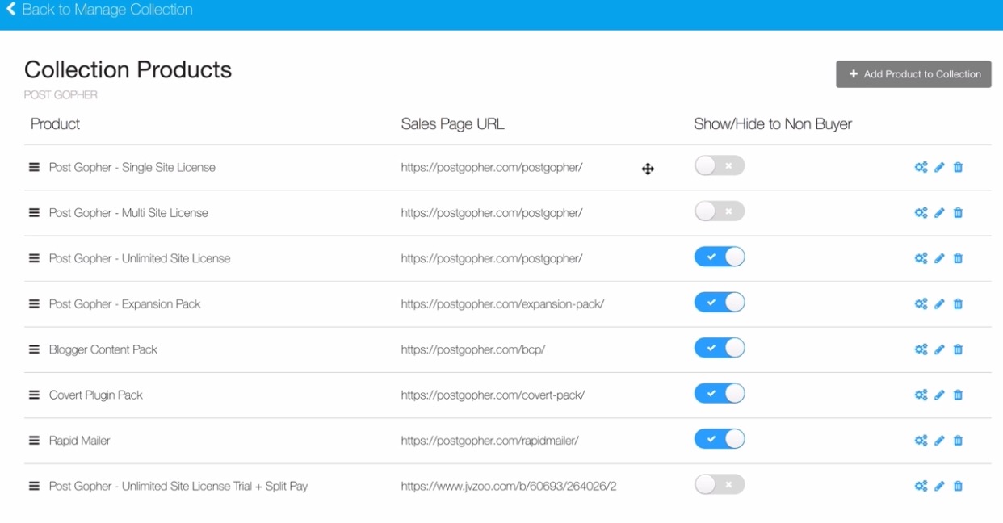
Task: Delete the Unlimited Site License product
Action: click(x=958, y=259)
